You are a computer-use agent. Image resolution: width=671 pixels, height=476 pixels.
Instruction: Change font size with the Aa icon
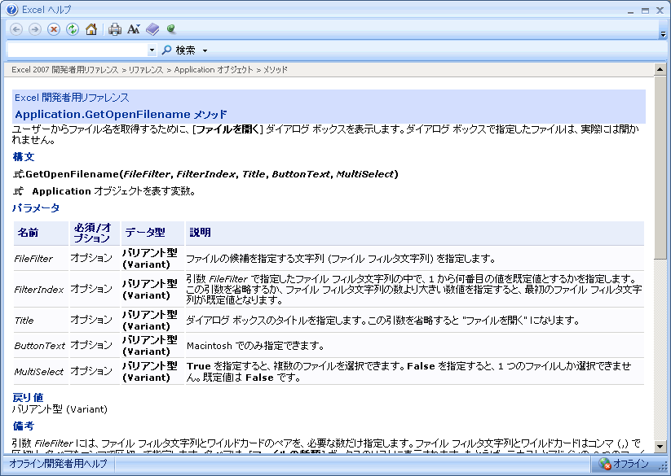click(134, 29)
